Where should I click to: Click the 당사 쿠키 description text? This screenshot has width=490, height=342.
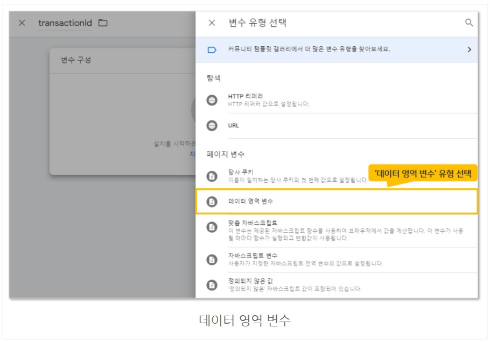[298, 180]
